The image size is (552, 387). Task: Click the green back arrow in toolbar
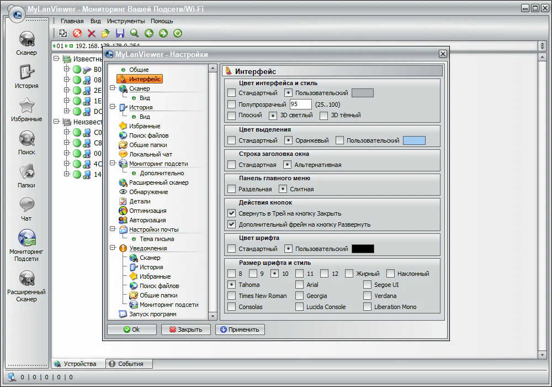pos(149,33)
